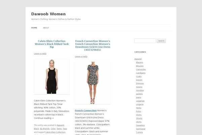The image size is (202, 135).
Task: Browse the Blouses category
Action: click(x=140, y=66)
